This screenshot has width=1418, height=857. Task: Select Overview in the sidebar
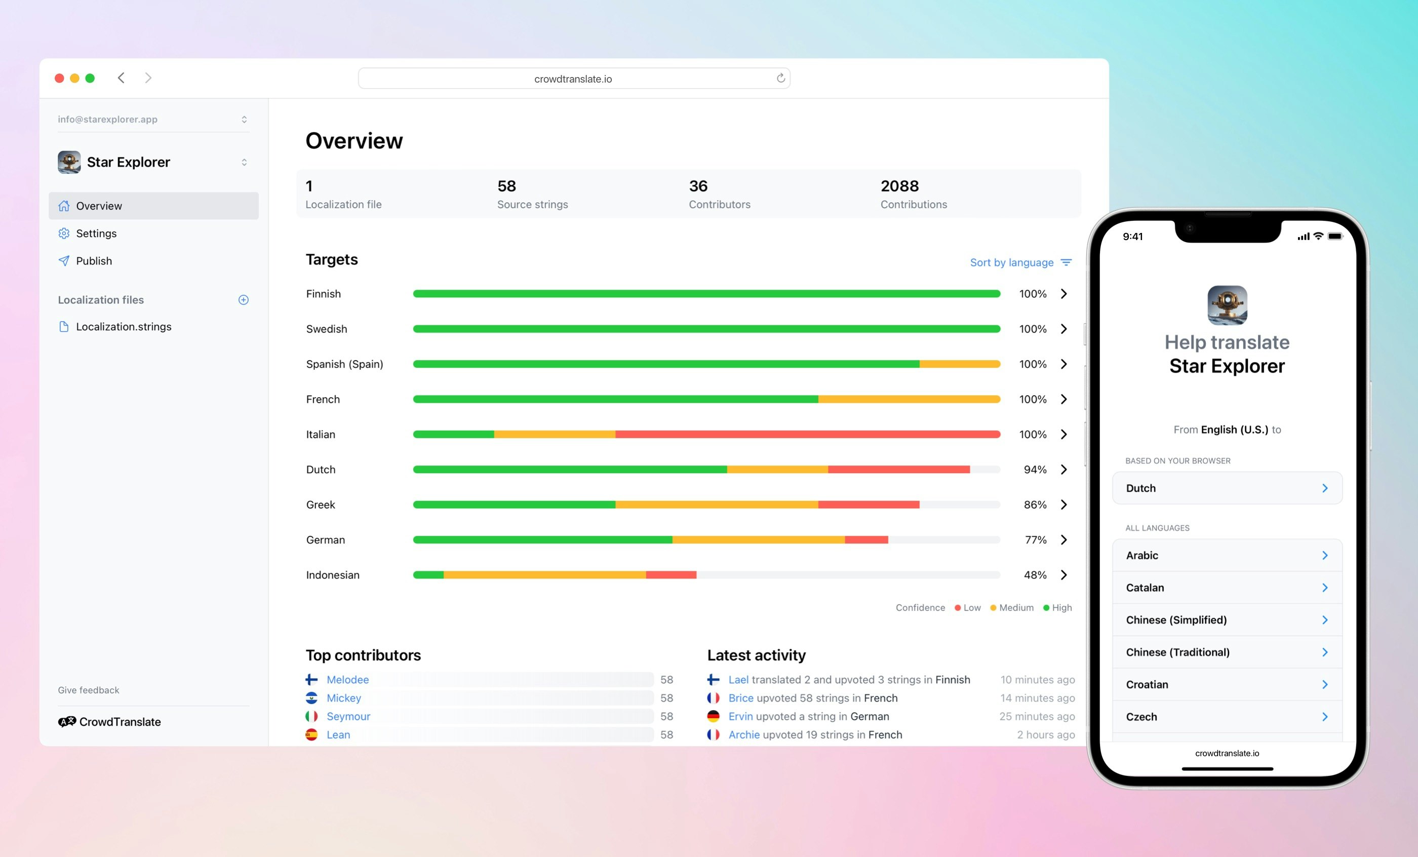pos(153,206)
